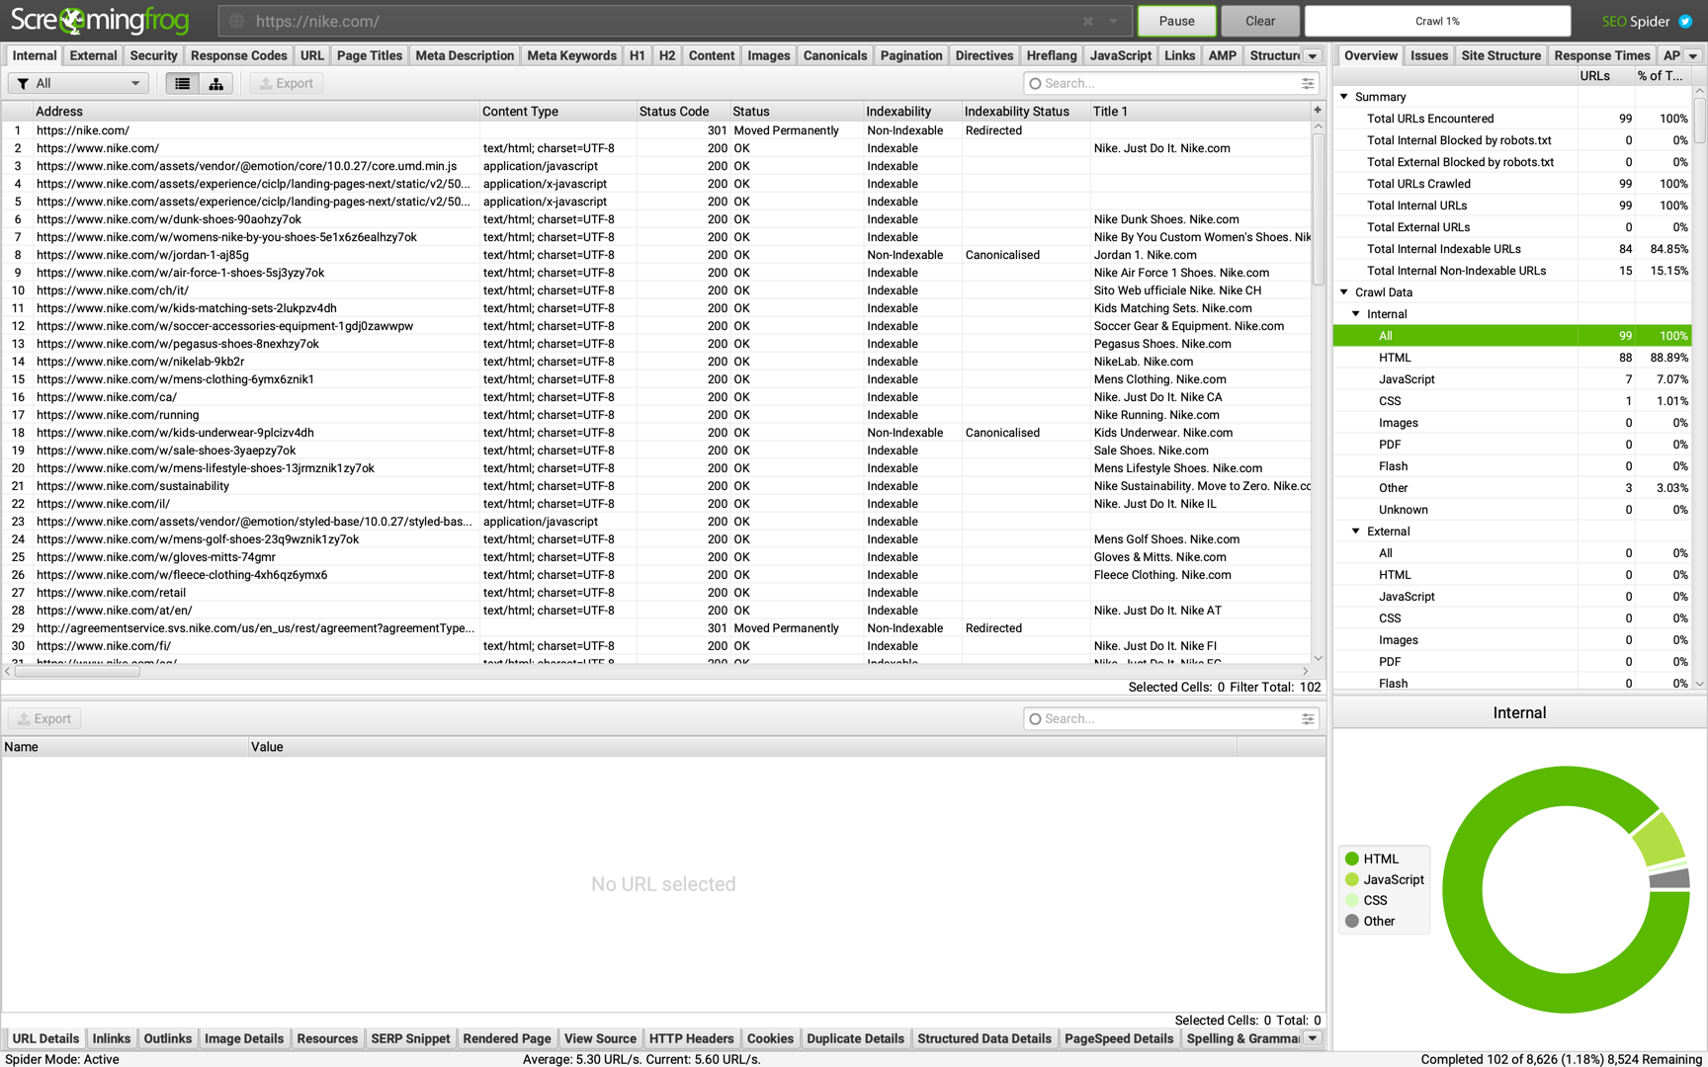Viewport: 1708px width, 1067px height.
Task: Collapse the Summary section
Action: coord(1343,97)
